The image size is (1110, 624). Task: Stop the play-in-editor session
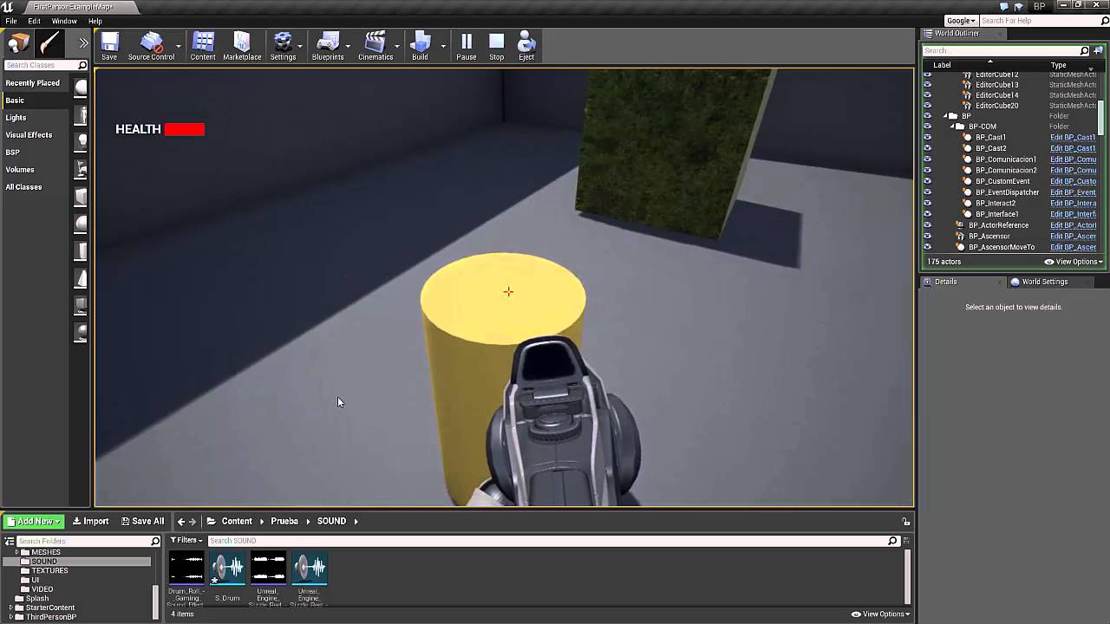(496, 46)
